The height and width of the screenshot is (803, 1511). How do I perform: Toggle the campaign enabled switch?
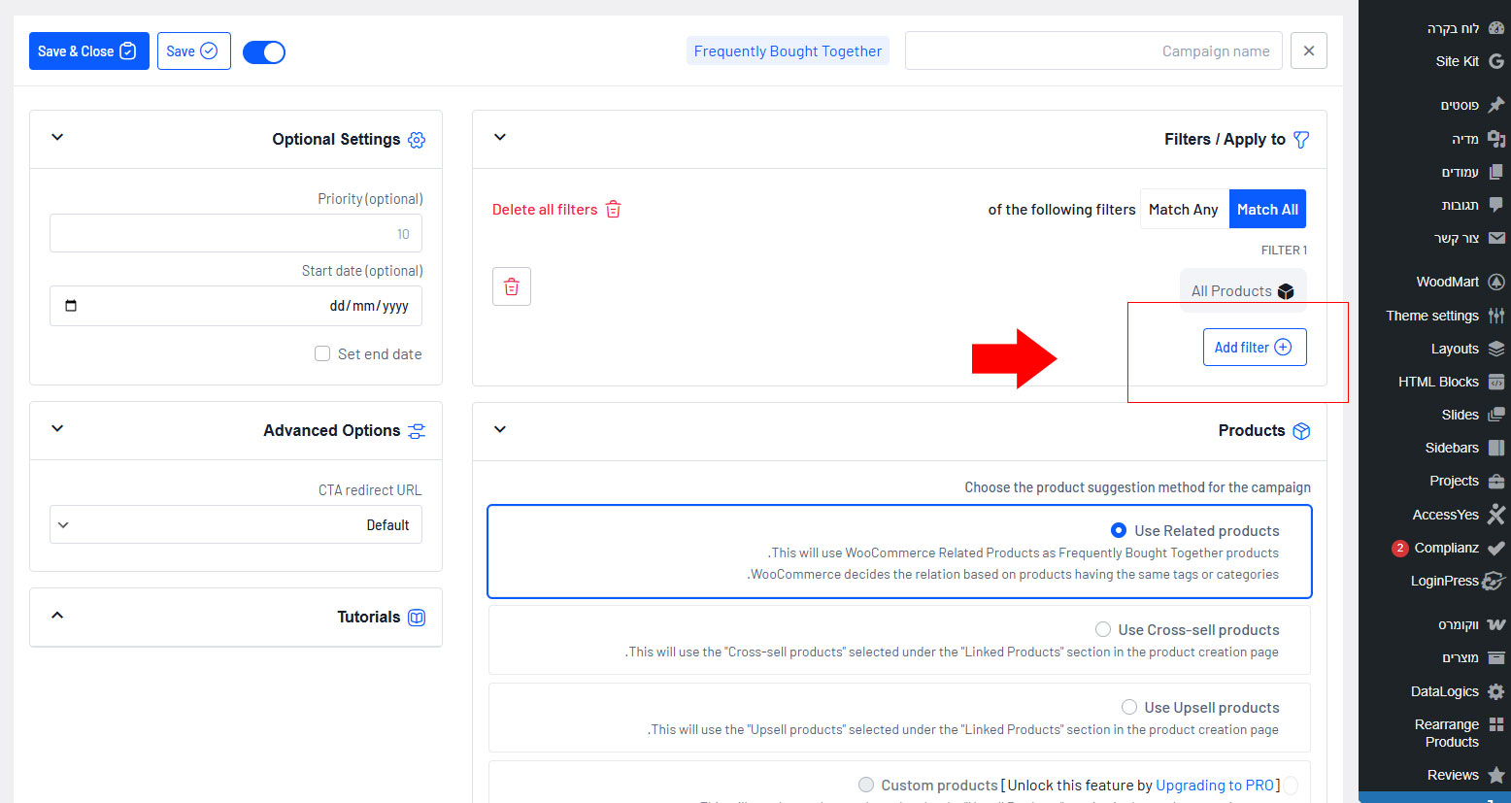(264, 52)
